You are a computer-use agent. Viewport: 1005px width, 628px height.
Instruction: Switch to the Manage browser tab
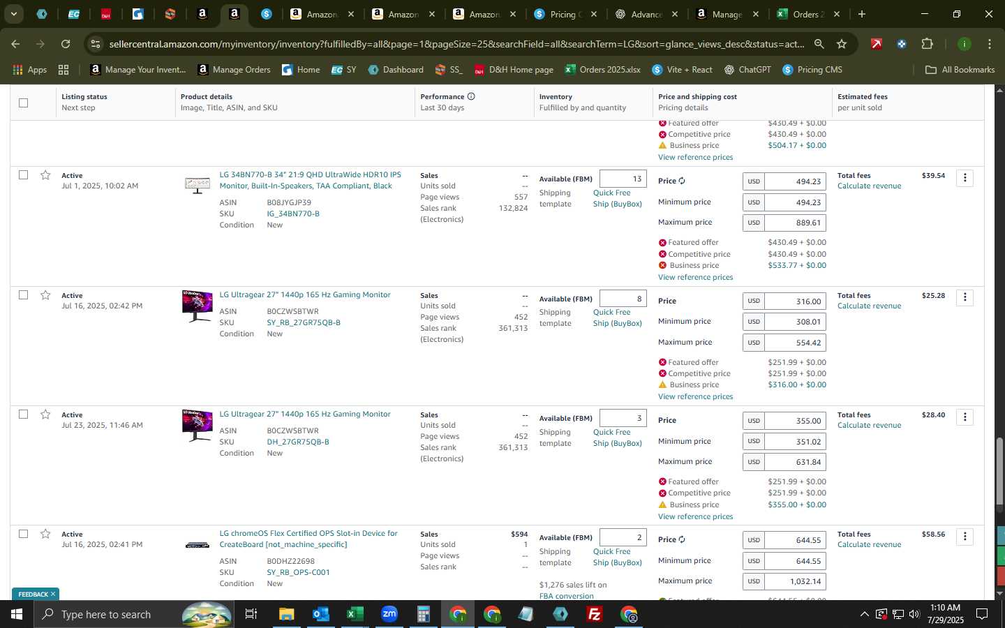[729, 14]
